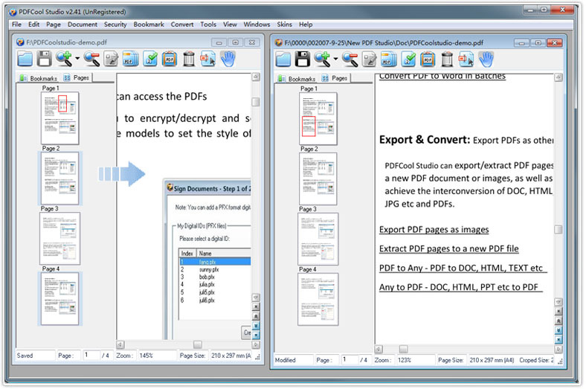Select the text-select cursor tool in the left window
The width and height of the screenshot is (586, 389).
[207, 59]
